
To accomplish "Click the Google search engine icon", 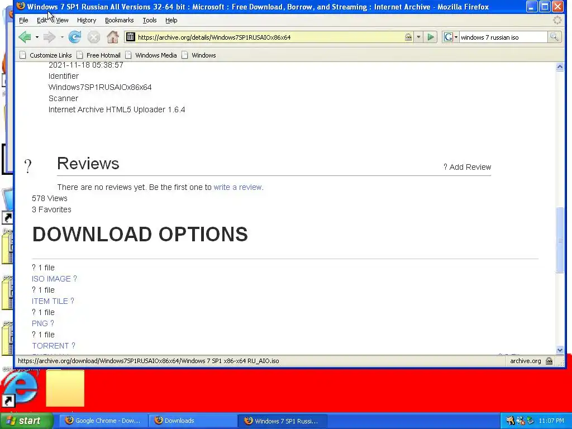I will pyautogui.click(x=449, y=37).
